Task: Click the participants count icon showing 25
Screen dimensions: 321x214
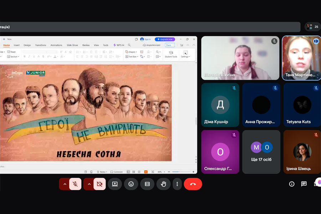Action: tap(312, 27)
